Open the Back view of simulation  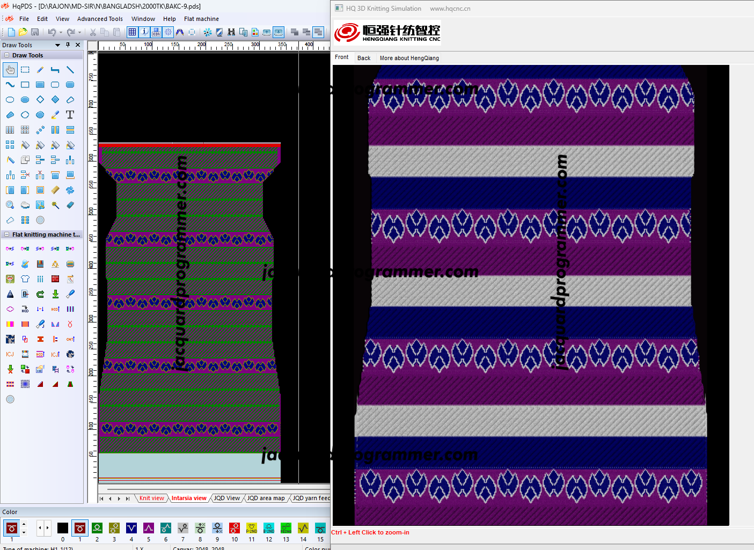tap(364, 58)
